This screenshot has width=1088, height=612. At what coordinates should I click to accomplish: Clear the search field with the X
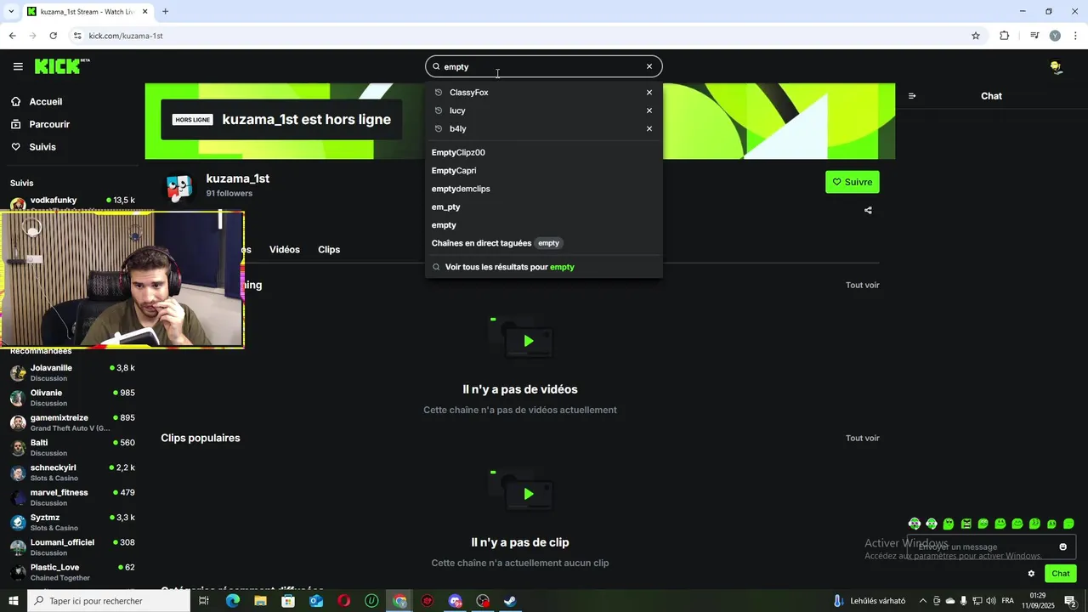[x=649, y=66]
